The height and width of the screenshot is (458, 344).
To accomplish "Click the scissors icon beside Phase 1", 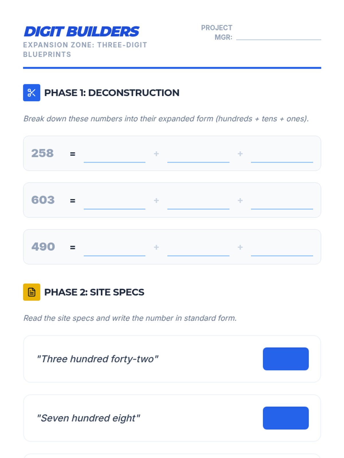I will point(32,93).
